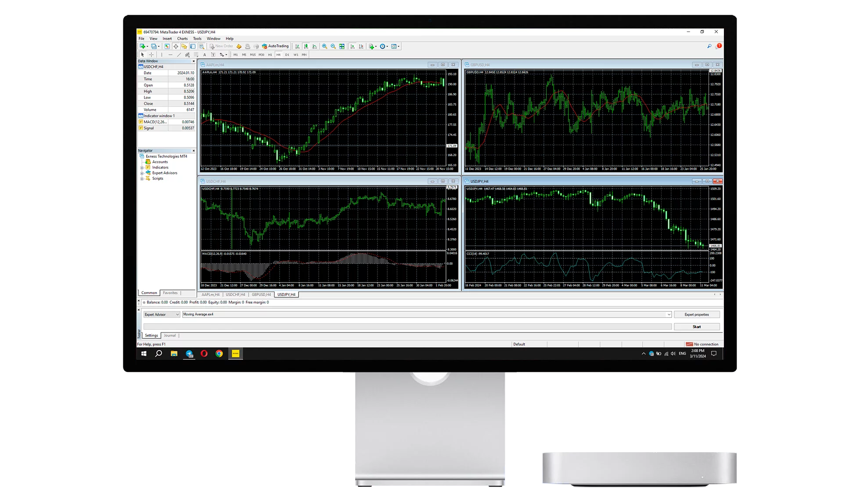
Task: Toggle the AutoTrading button
Action: 275,46
